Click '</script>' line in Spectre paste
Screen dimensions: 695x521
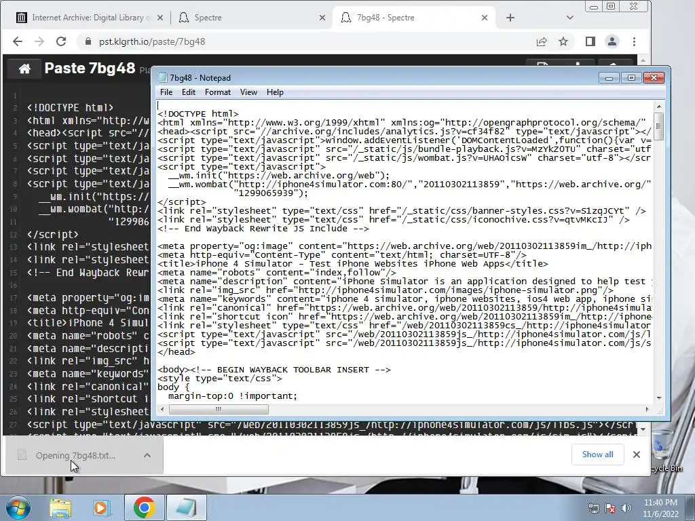53,234
